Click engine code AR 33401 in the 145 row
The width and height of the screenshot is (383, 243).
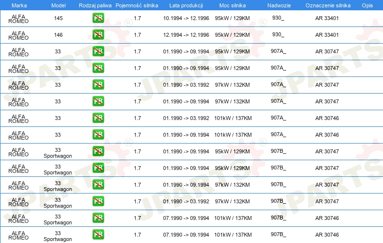(327, 19)
